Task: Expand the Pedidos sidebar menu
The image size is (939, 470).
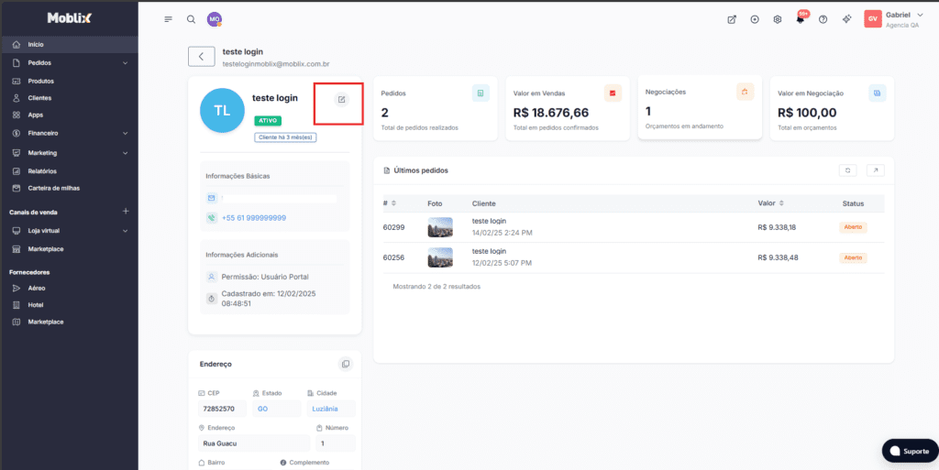Action: pyautogui.click(x=69, y=63)
